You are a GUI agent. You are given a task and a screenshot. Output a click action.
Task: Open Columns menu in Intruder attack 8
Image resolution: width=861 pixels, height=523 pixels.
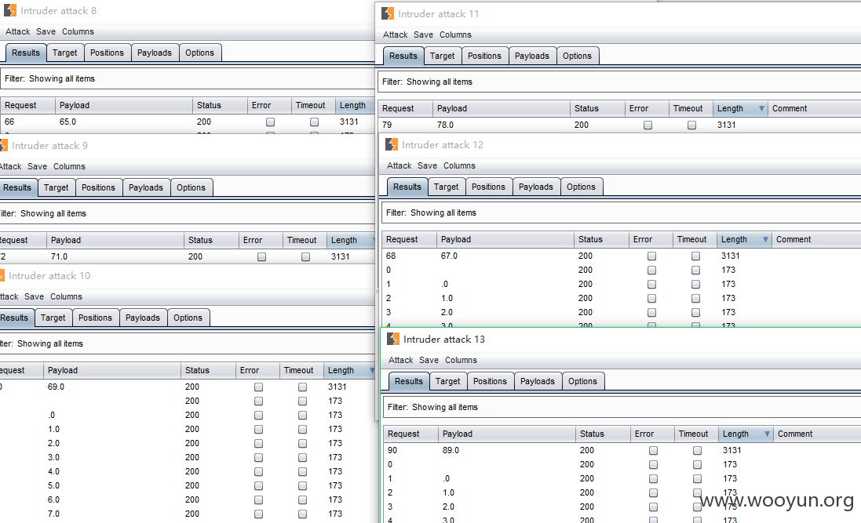click(x=78, y=32)
